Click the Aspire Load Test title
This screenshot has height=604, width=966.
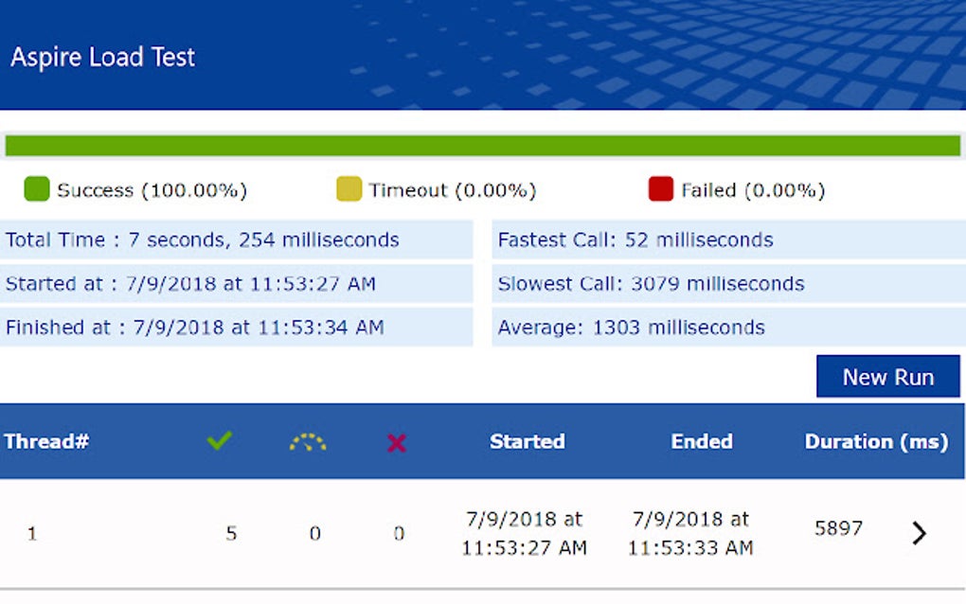click(102, 57)
